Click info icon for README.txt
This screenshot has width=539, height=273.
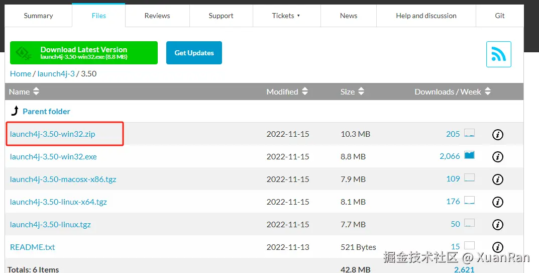coord(497,247)
